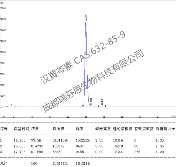Click the 理论塔板数 column header

[122, 129]
